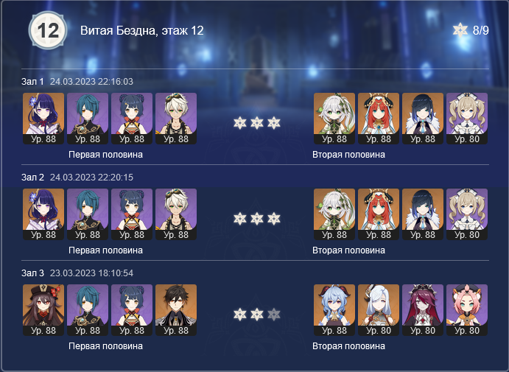The height and width of the screenshot is (372, 509).
Task: Click the middle star of Зал 1 rating
Action: coord(257,123)
